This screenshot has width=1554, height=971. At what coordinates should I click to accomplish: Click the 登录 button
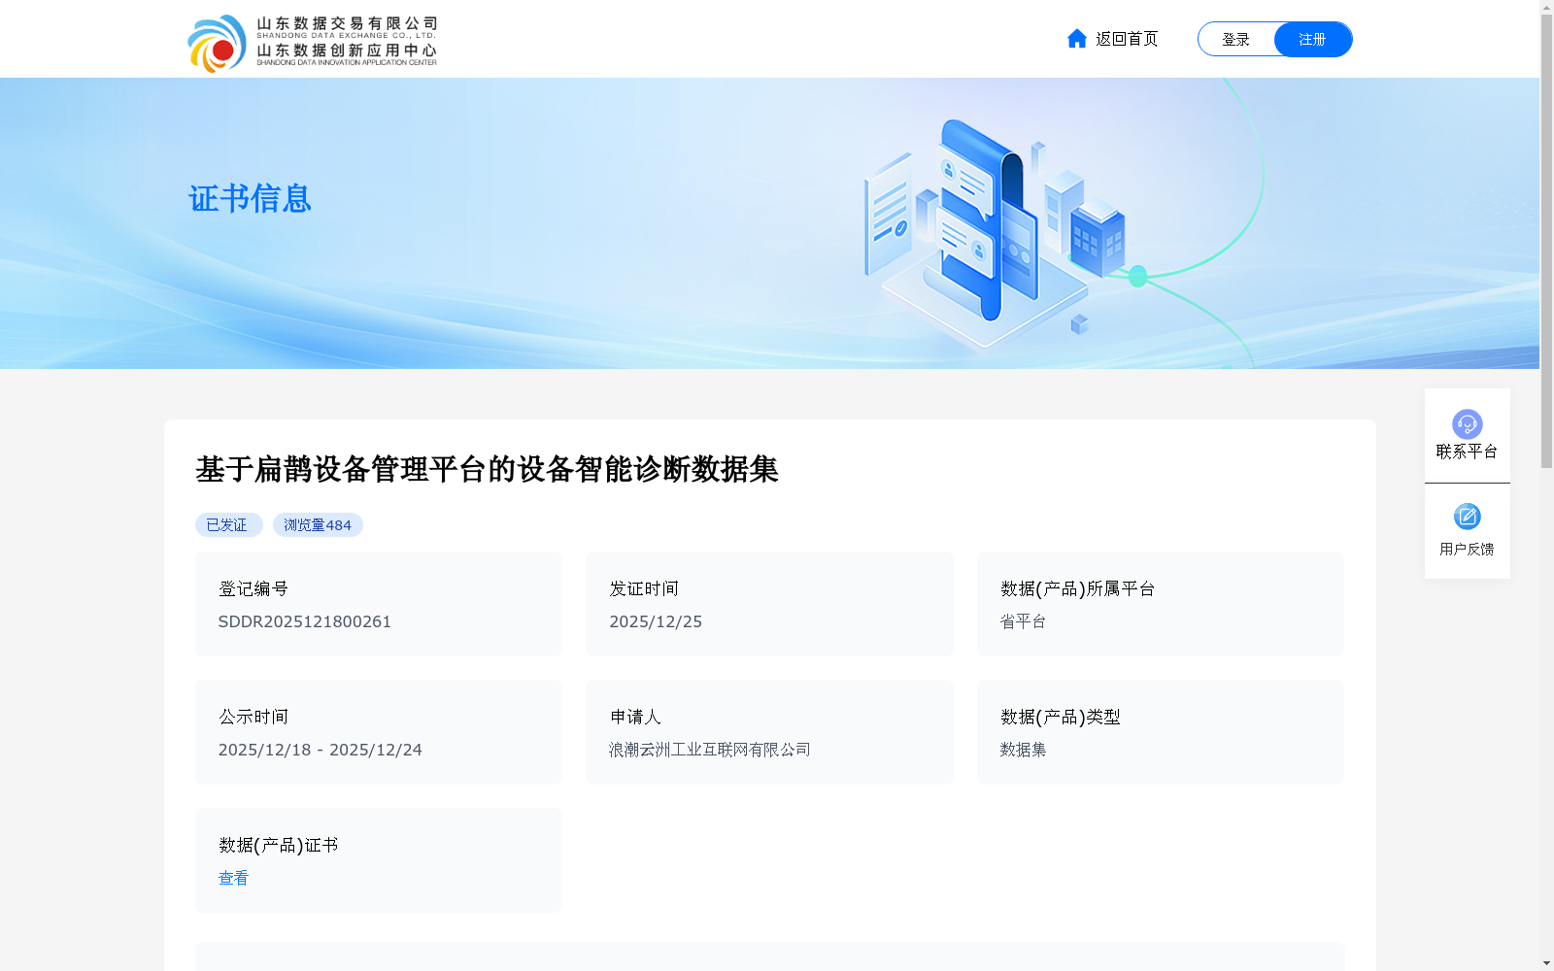click(1235, 39)
